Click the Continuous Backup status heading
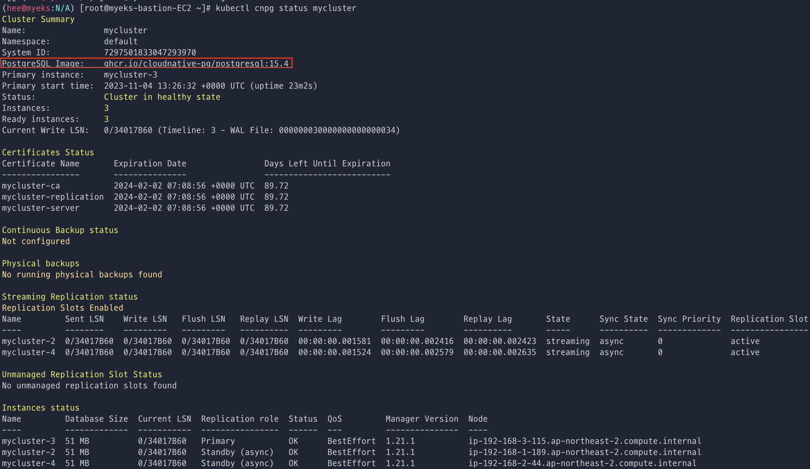 point(60,230)
